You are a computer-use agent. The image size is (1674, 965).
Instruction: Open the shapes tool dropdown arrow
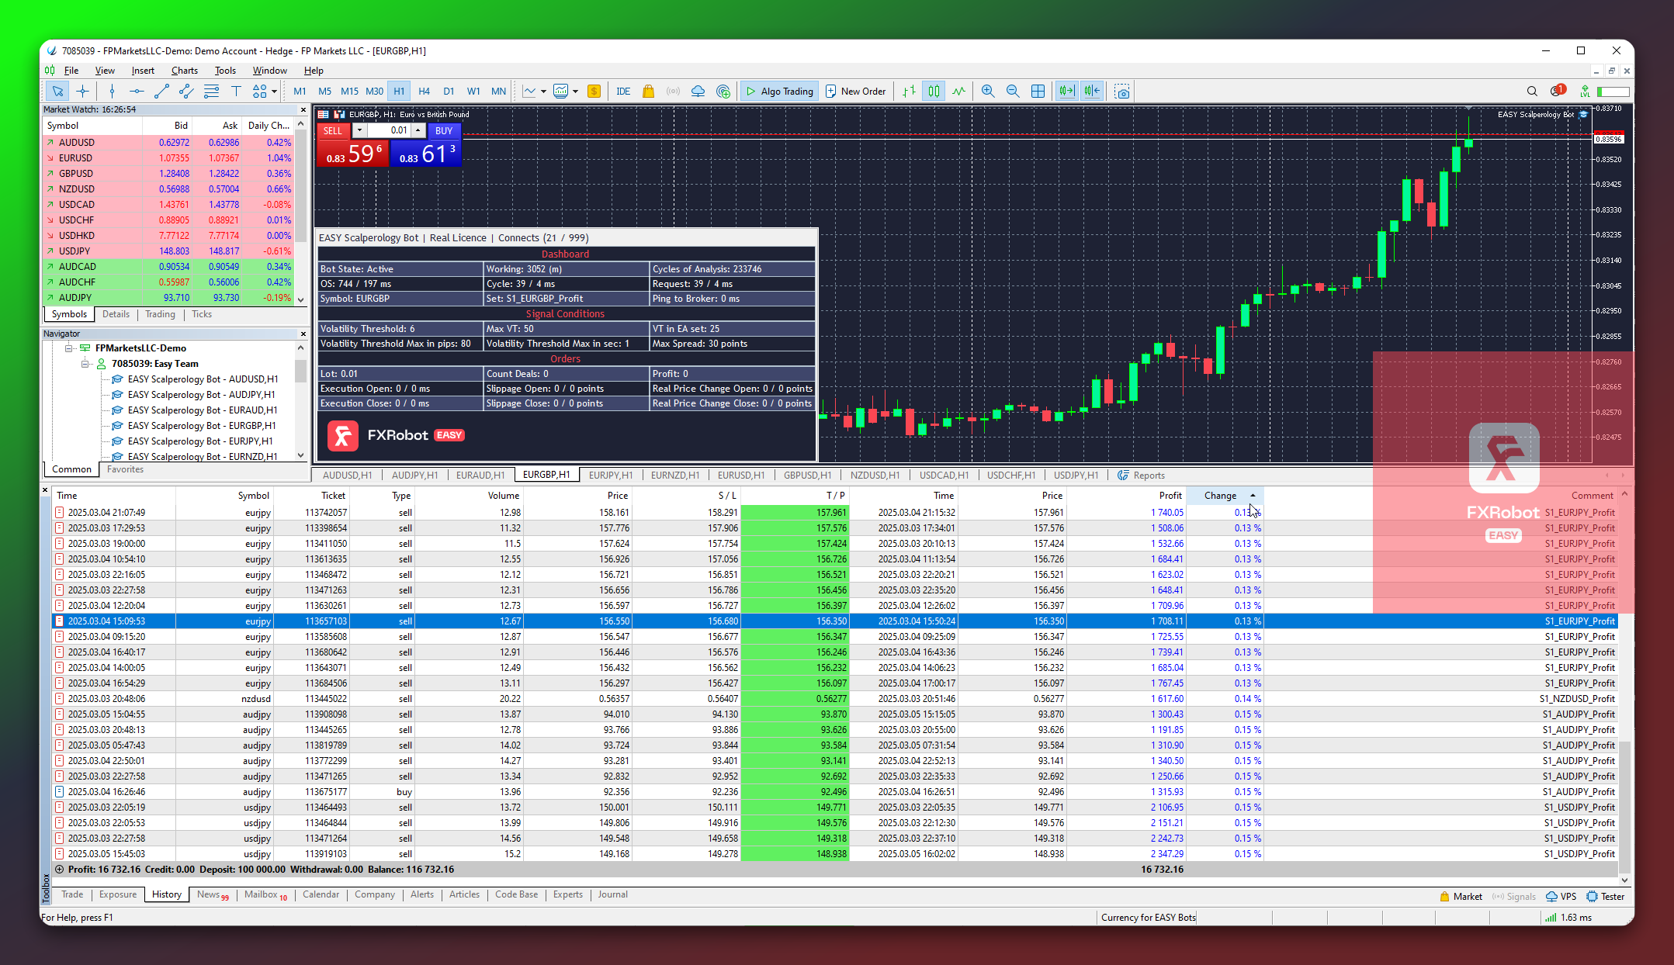click(275, 92)
